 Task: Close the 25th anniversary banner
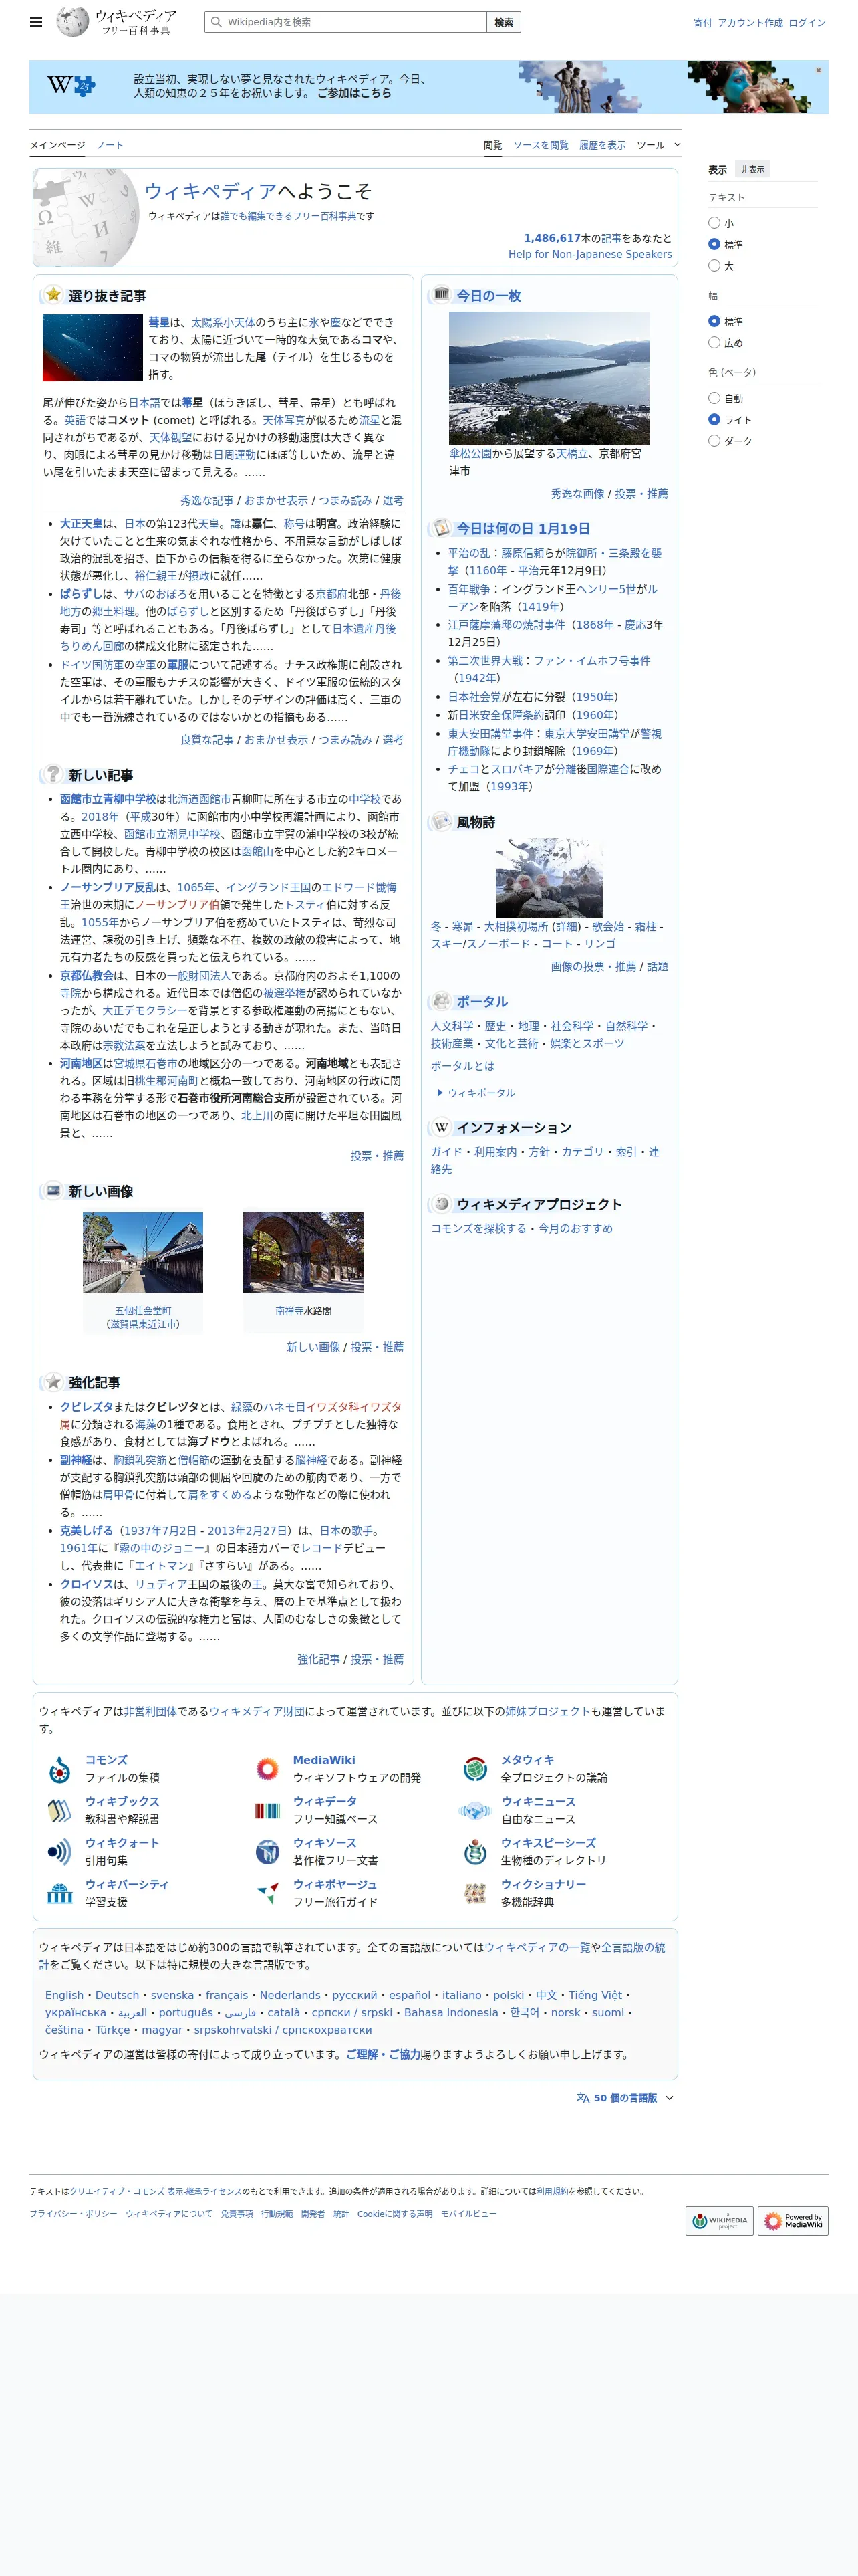click(x=818, y=70)
